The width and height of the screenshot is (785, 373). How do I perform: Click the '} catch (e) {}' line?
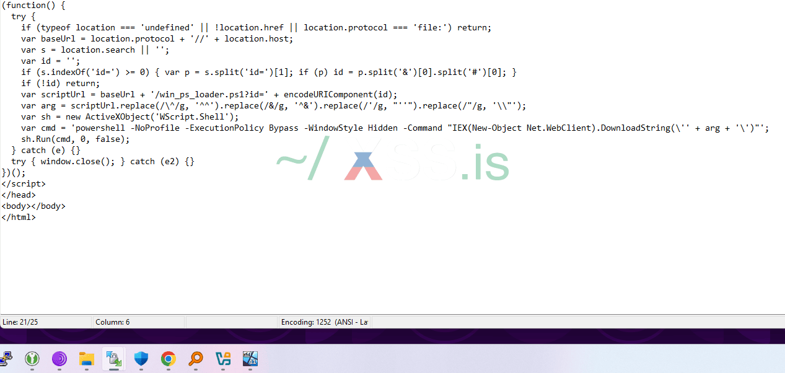(46, 150)
